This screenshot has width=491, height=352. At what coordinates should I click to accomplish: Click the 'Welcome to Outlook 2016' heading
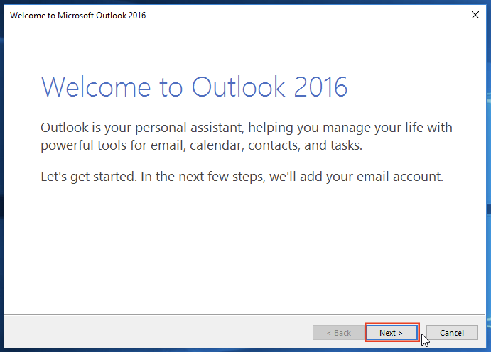pos(194,87)
